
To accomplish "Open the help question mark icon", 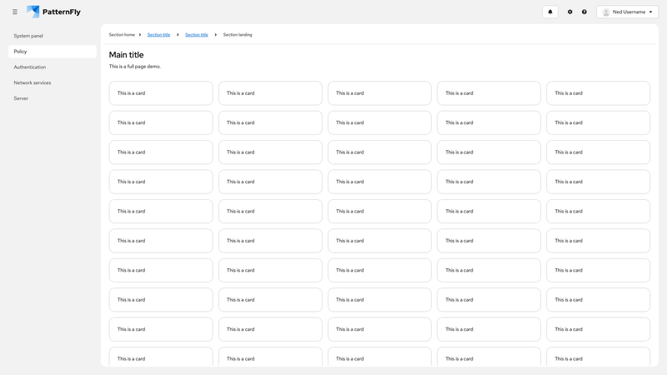I will 584,12.
